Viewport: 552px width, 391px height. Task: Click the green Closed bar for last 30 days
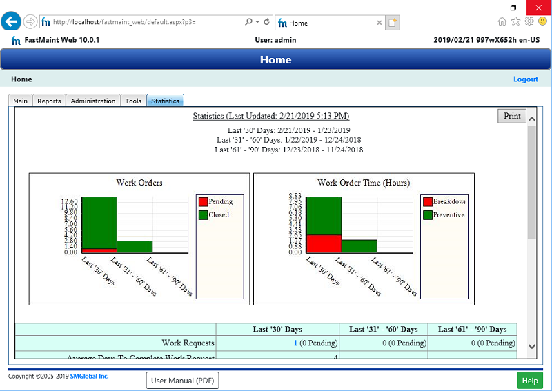pyautogui.click(x=99, y=223)
